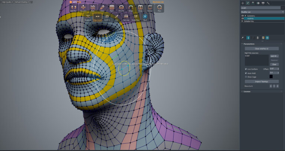The image size is (285, 151).
Task: Click Close retoPoly UI button
Action: pos(262,49)
